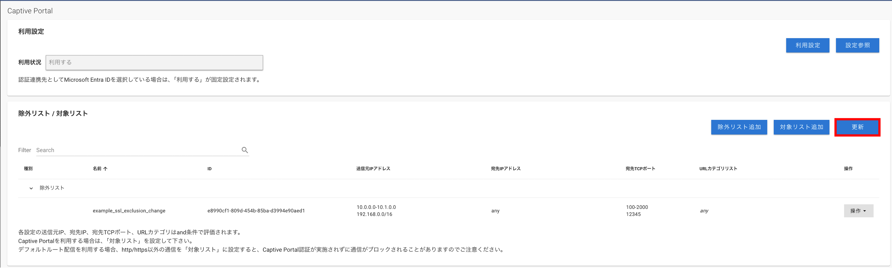This screenshot has height=268, width=892.
Task: Click the ID e8990cf1-809d-454b-85ba-d3994e90aed1
Action: click(x=256, y=210)
